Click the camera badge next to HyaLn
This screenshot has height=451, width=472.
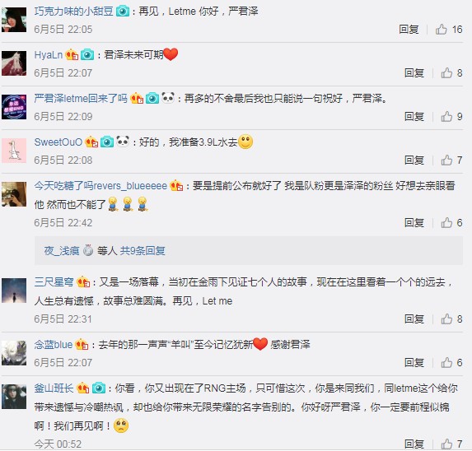pyautogui.click(x=87, y=55)
